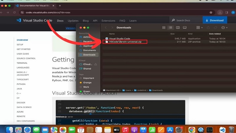Reload the page in Chrome

(14, 12)
